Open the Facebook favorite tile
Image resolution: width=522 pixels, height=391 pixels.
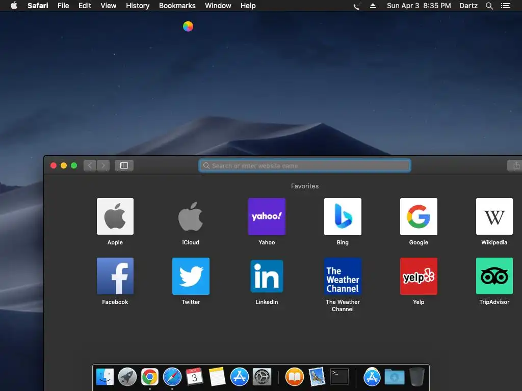tap(115, 276)
